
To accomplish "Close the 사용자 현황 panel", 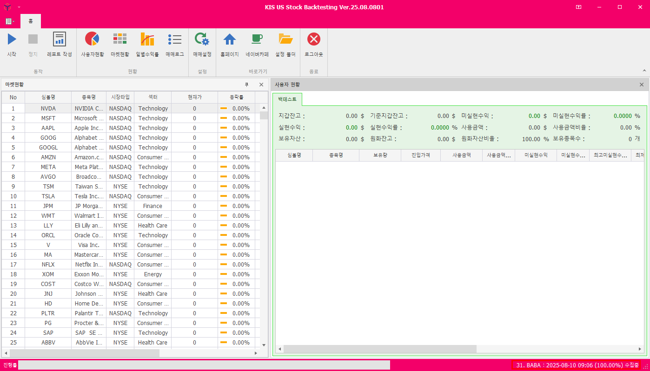I will [x=642, y=85].
